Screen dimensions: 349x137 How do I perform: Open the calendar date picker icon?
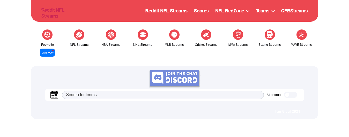pos(54,95)
